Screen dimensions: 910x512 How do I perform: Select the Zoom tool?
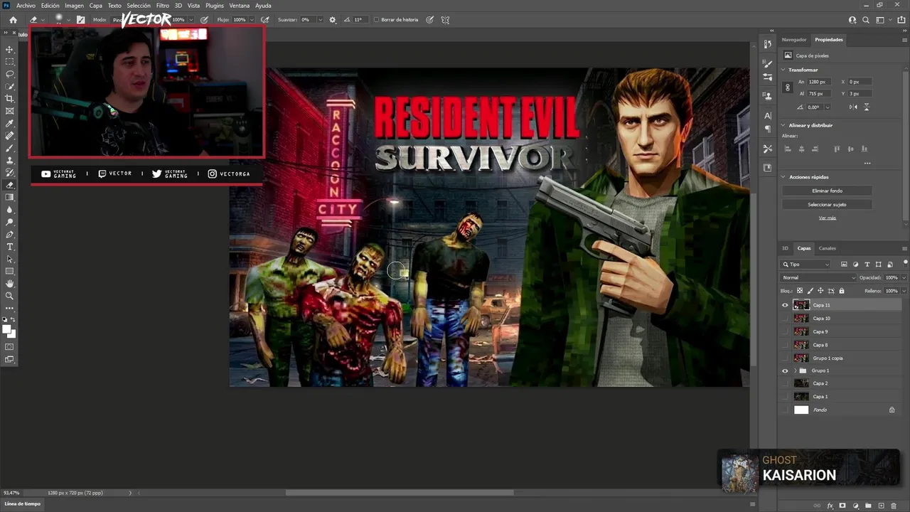click(x=10, y=296)
